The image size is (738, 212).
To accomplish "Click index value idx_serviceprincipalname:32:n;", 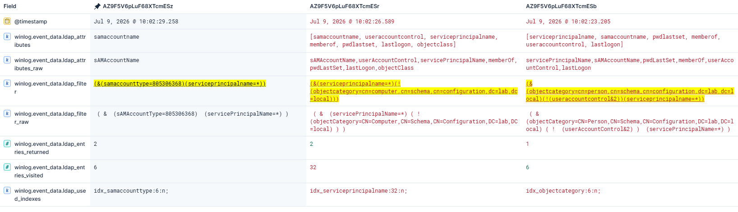I will point(358,191).
